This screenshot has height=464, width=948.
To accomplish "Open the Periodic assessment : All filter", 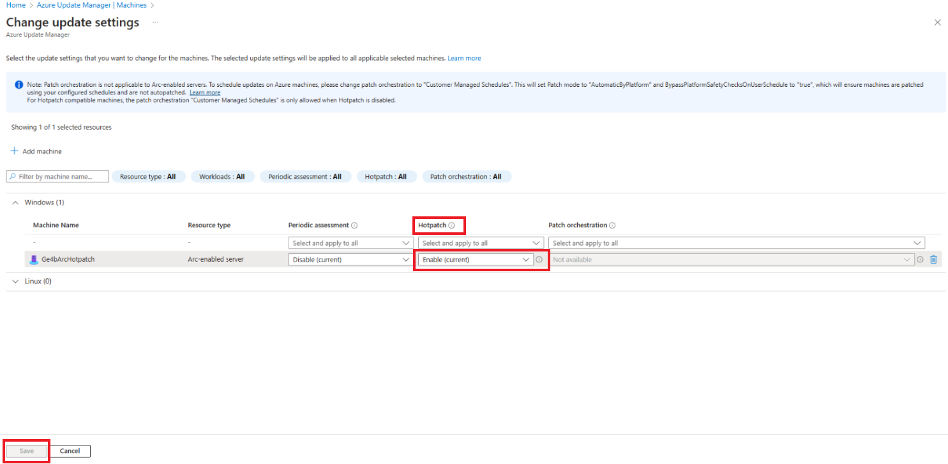I will [x=305, y=177].
